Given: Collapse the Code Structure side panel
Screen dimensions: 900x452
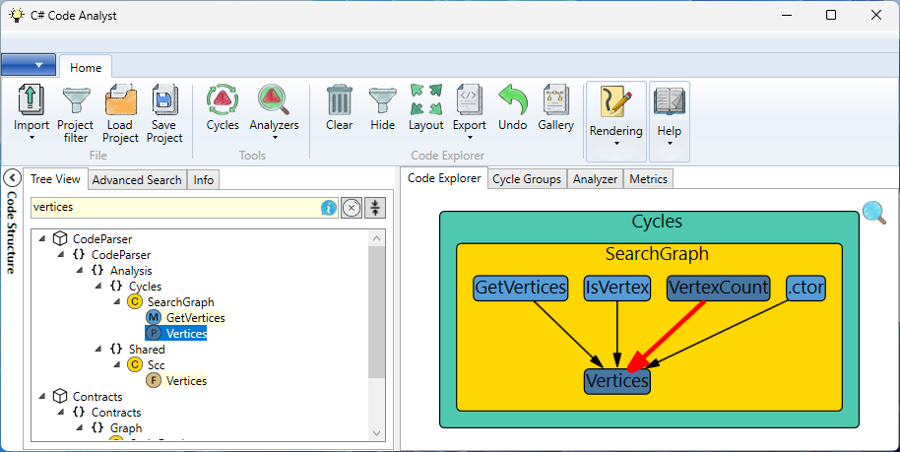Looking at the screenshot, I should (x=13, y=178).
